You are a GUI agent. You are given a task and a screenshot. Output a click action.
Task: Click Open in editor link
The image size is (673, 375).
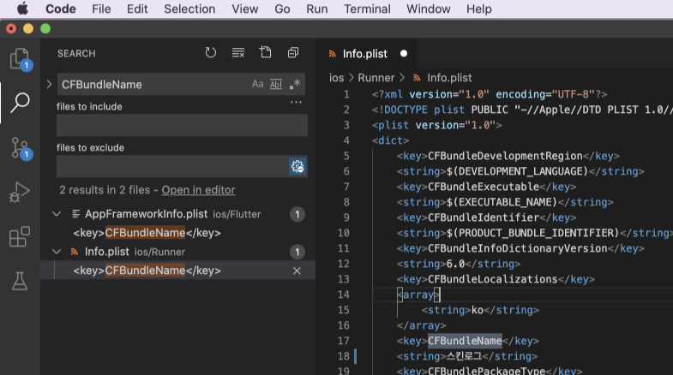(x=198, y=190)
